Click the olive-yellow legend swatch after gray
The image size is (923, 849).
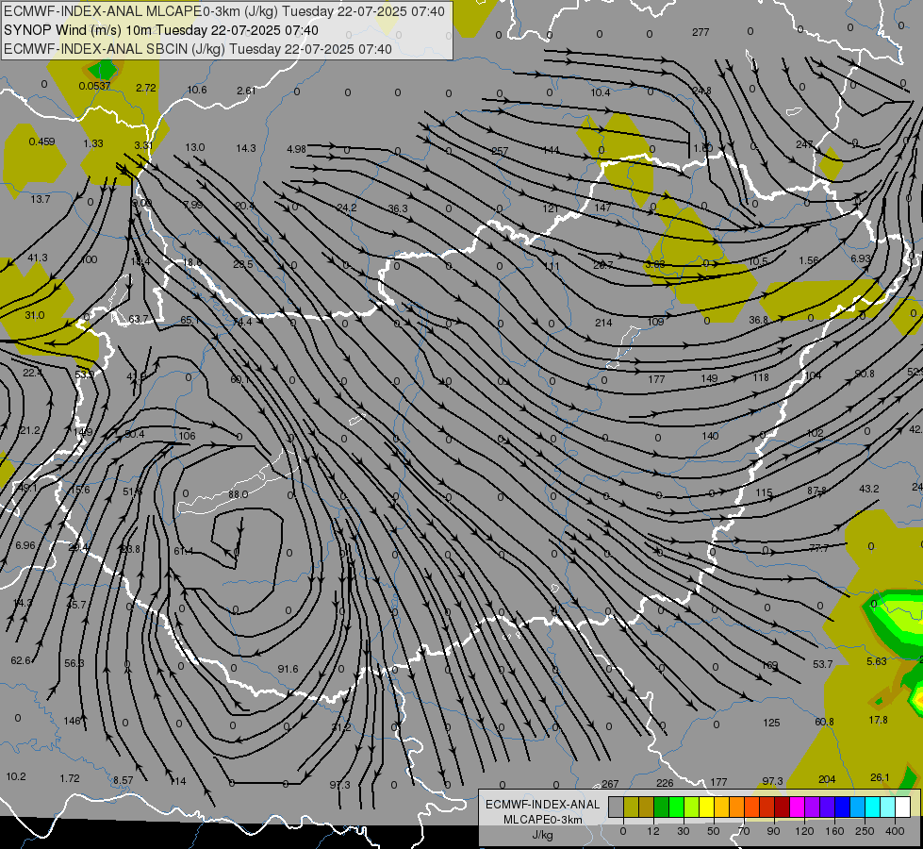(x=631, y=807)
